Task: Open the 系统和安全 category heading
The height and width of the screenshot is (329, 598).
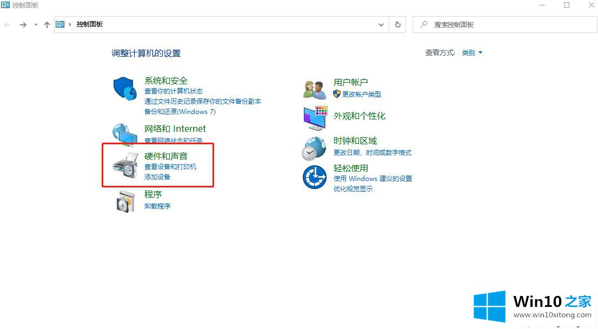Action: [166, 81]
